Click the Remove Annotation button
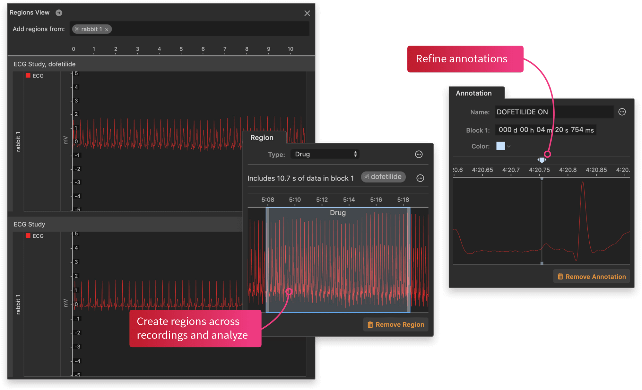642x390 pixels. pos(592,276)
